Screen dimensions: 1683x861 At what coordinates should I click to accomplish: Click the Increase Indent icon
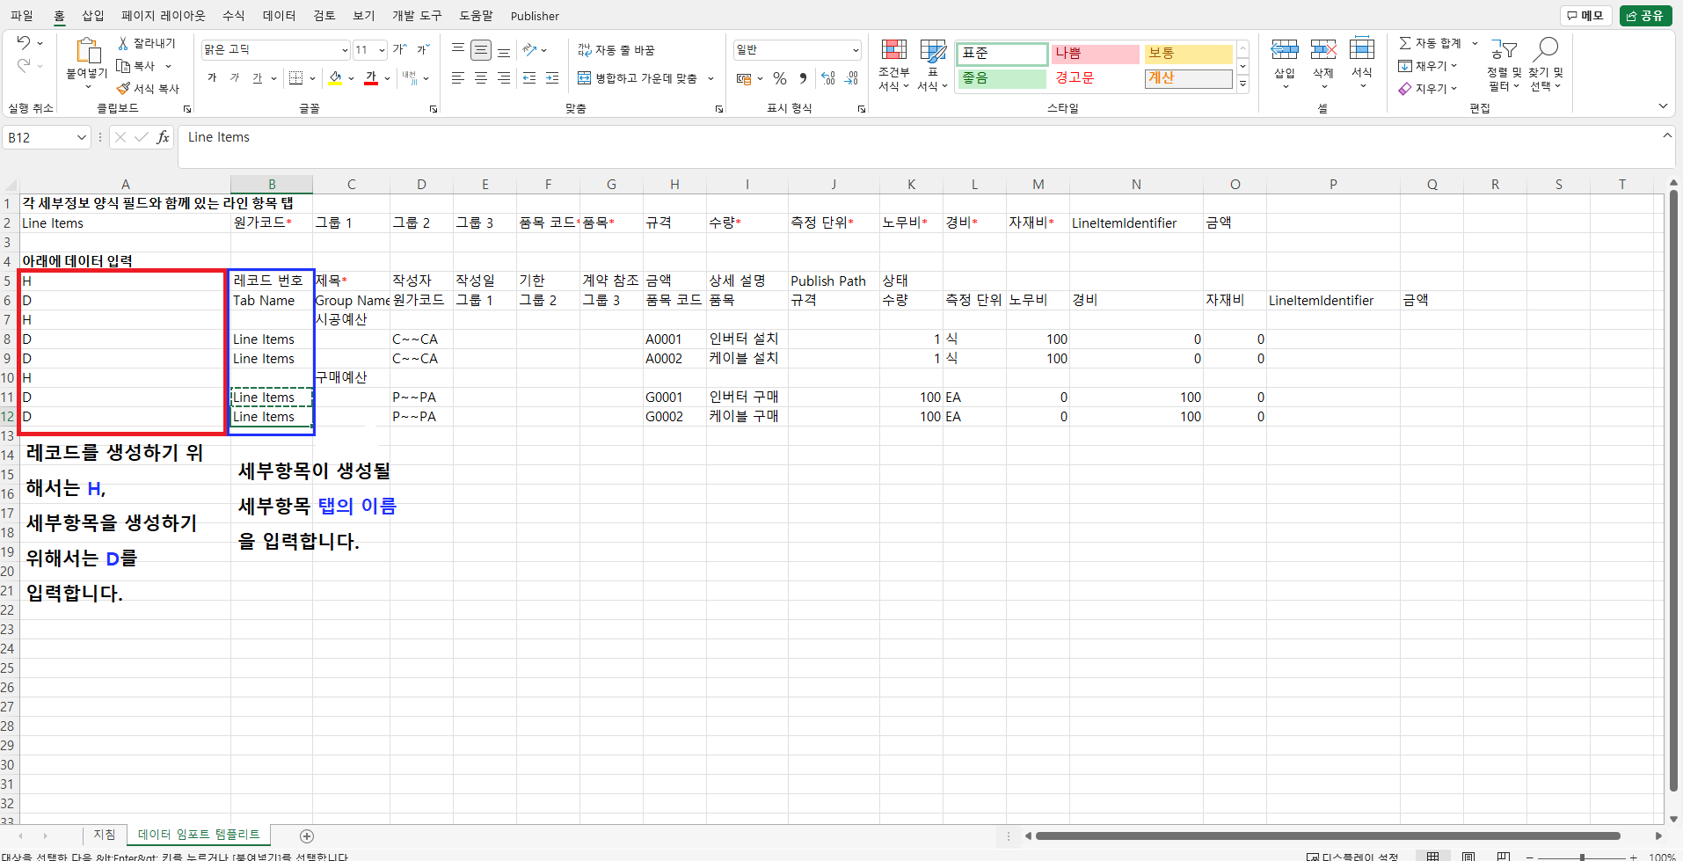(x=551, y=78)
